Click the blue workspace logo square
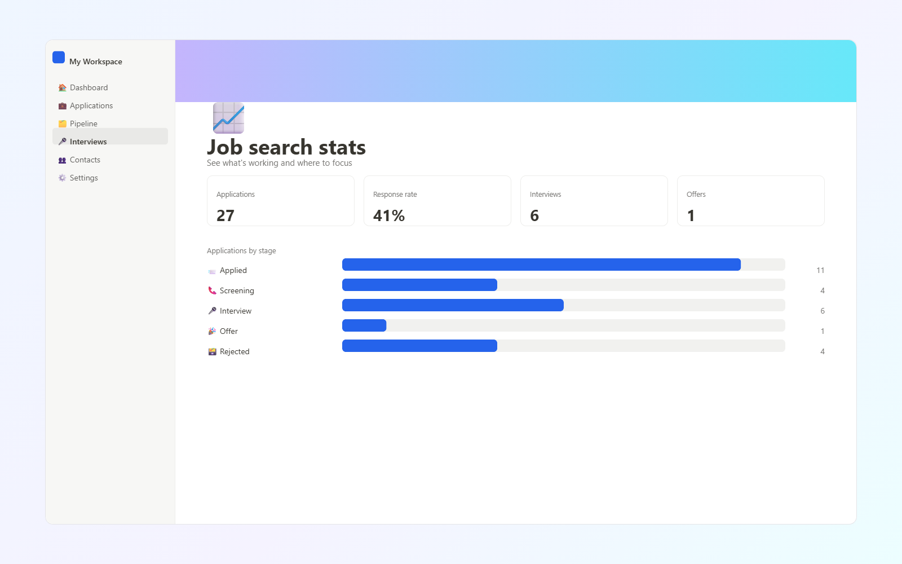Image resolution: width=902 pixels, height=564 pixels. point(59,58)
